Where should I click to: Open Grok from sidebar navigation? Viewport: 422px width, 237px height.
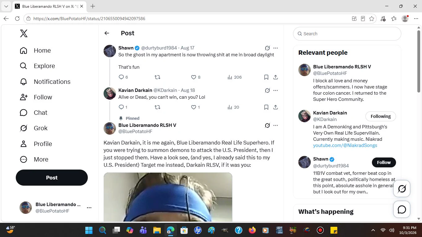[34, 128]
